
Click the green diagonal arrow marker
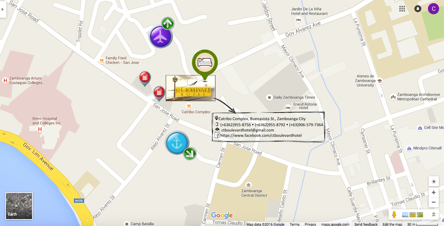click(190, 154)
